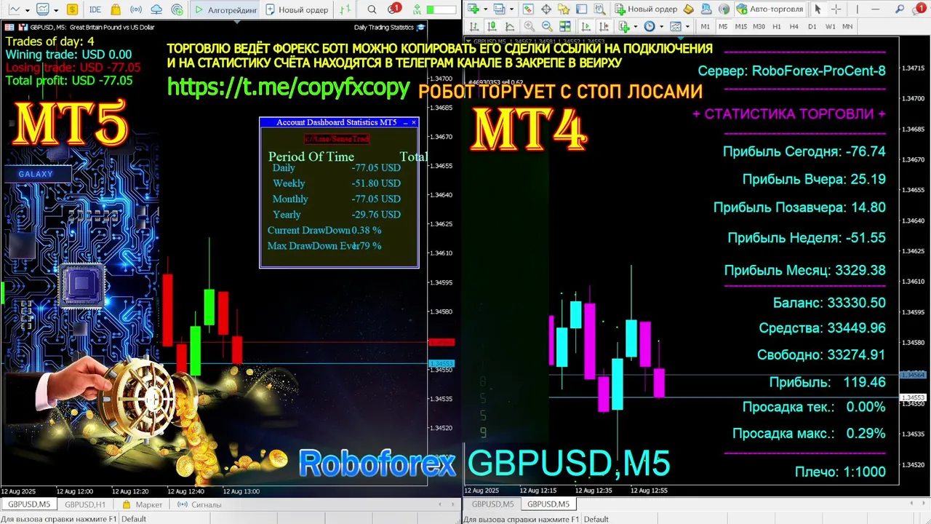
Task: Expand the MT4 new chart dropdown arrow
Action: coord(485,9)
